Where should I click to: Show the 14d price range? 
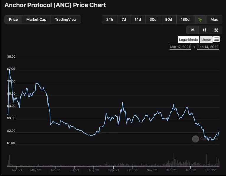[138, 19]
